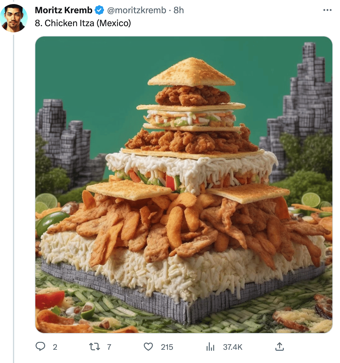Image resolution: width=340 pixels, height=363 pixels.
Task: Click the retweet count showing 7
Action: click(109, 347)
